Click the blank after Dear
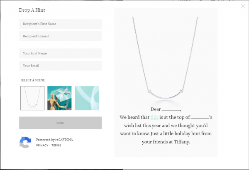 click(171, 110)
